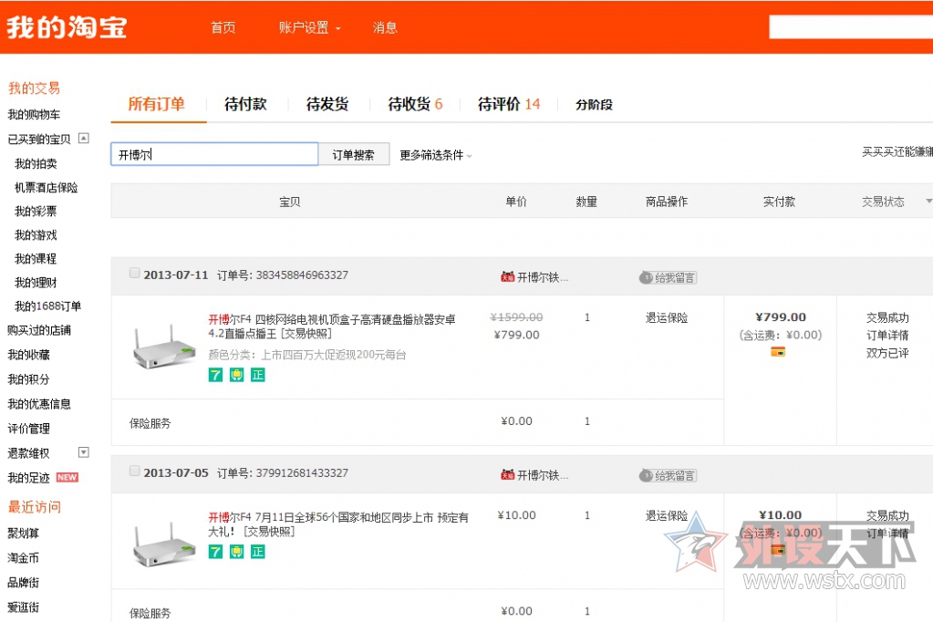Click the 我的淘宝 logo
The image size is (933, 622).
tap(67, 27)
